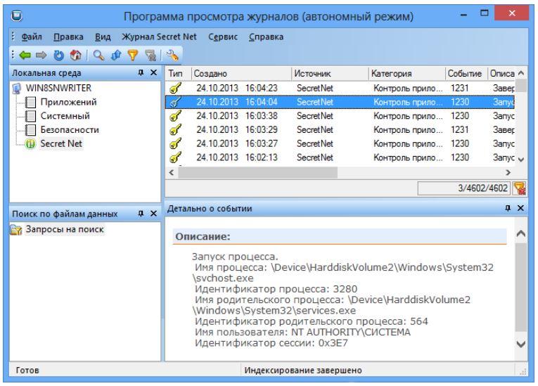
Task: Sort by the Создано column header
Action: pos(241,73)
